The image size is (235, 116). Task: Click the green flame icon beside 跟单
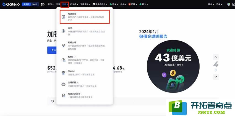click(x=111, y=4)
